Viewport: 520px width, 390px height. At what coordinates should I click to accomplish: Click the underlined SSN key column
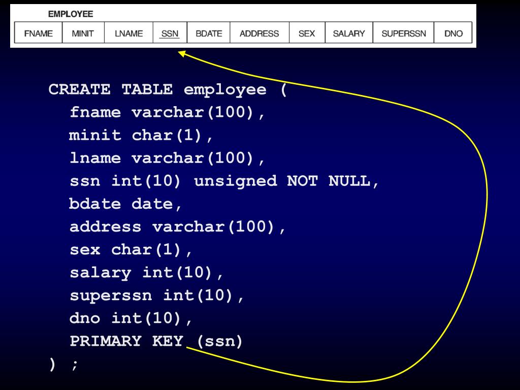point(170,32)
